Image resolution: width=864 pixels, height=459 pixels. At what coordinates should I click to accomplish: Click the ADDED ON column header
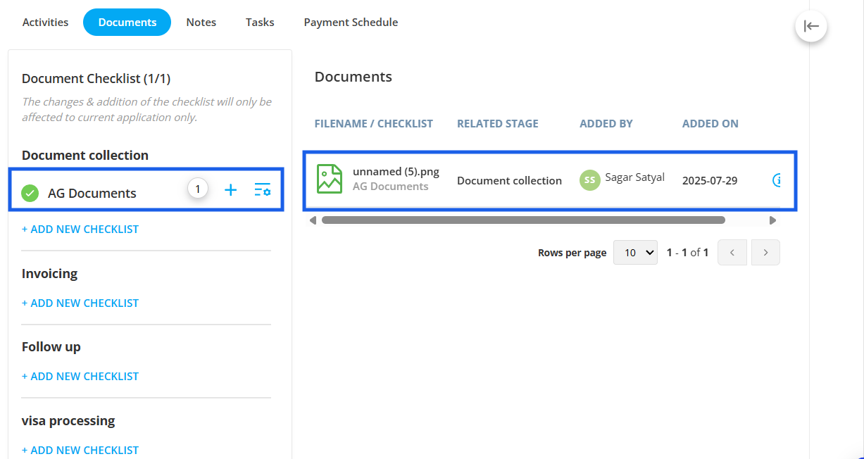pos(710,123)
